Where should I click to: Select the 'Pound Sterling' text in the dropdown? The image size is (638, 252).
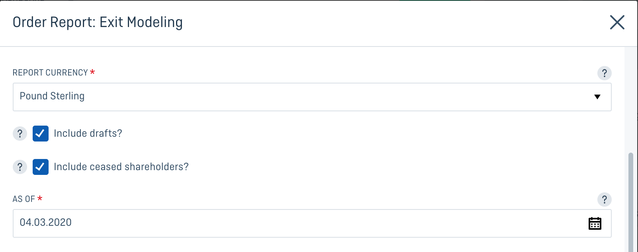click(x=52, y=96)
